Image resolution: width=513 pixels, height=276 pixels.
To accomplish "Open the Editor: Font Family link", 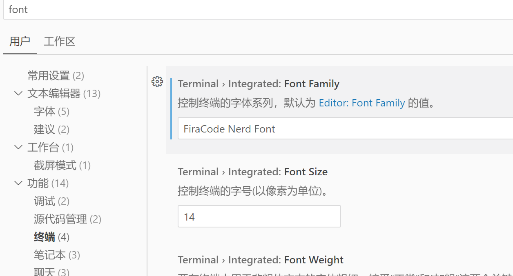I will coord(362,103).
